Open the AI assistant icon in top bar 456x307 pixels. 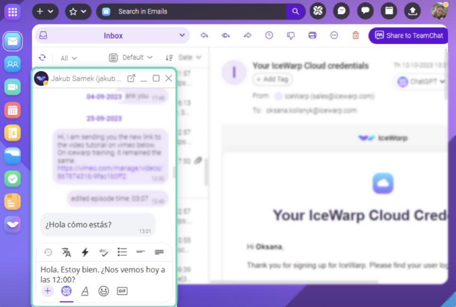[318, 11]
